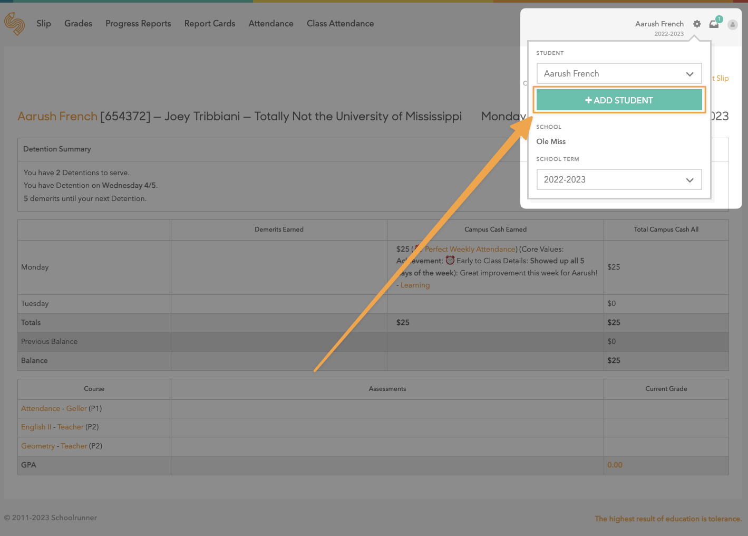748x536 pixels.
Task: Click the Schoolrunner logo icon
Action: coord(14,24)
